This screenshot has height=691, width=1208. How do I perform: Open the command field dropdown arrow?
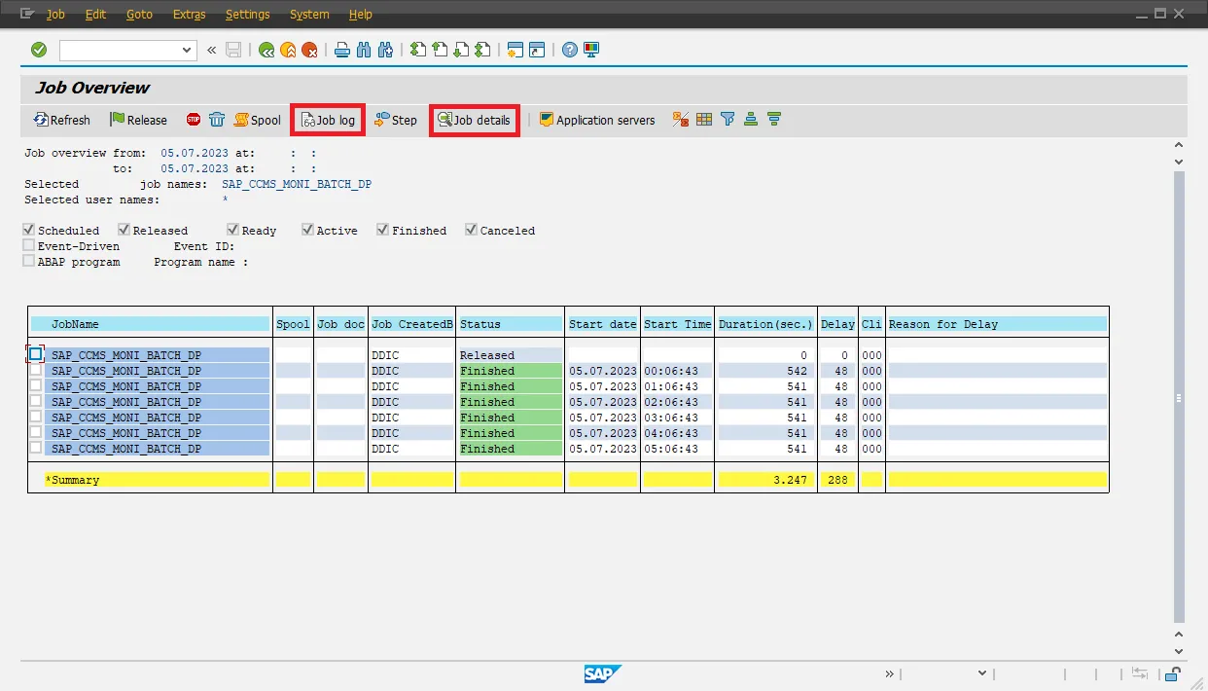click(188, 50)
